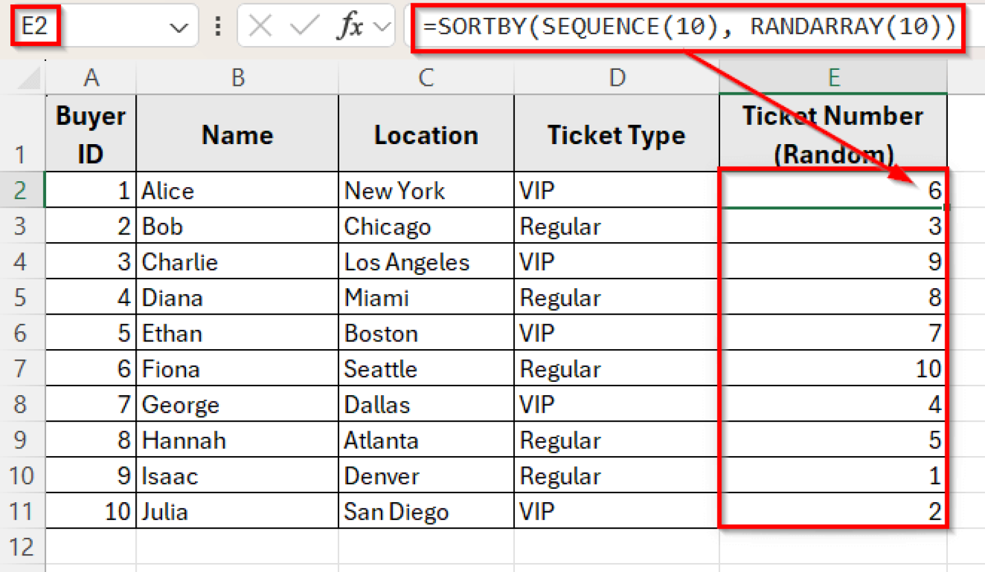Click the Name Box displaying E2

click(x=35, y=26)
